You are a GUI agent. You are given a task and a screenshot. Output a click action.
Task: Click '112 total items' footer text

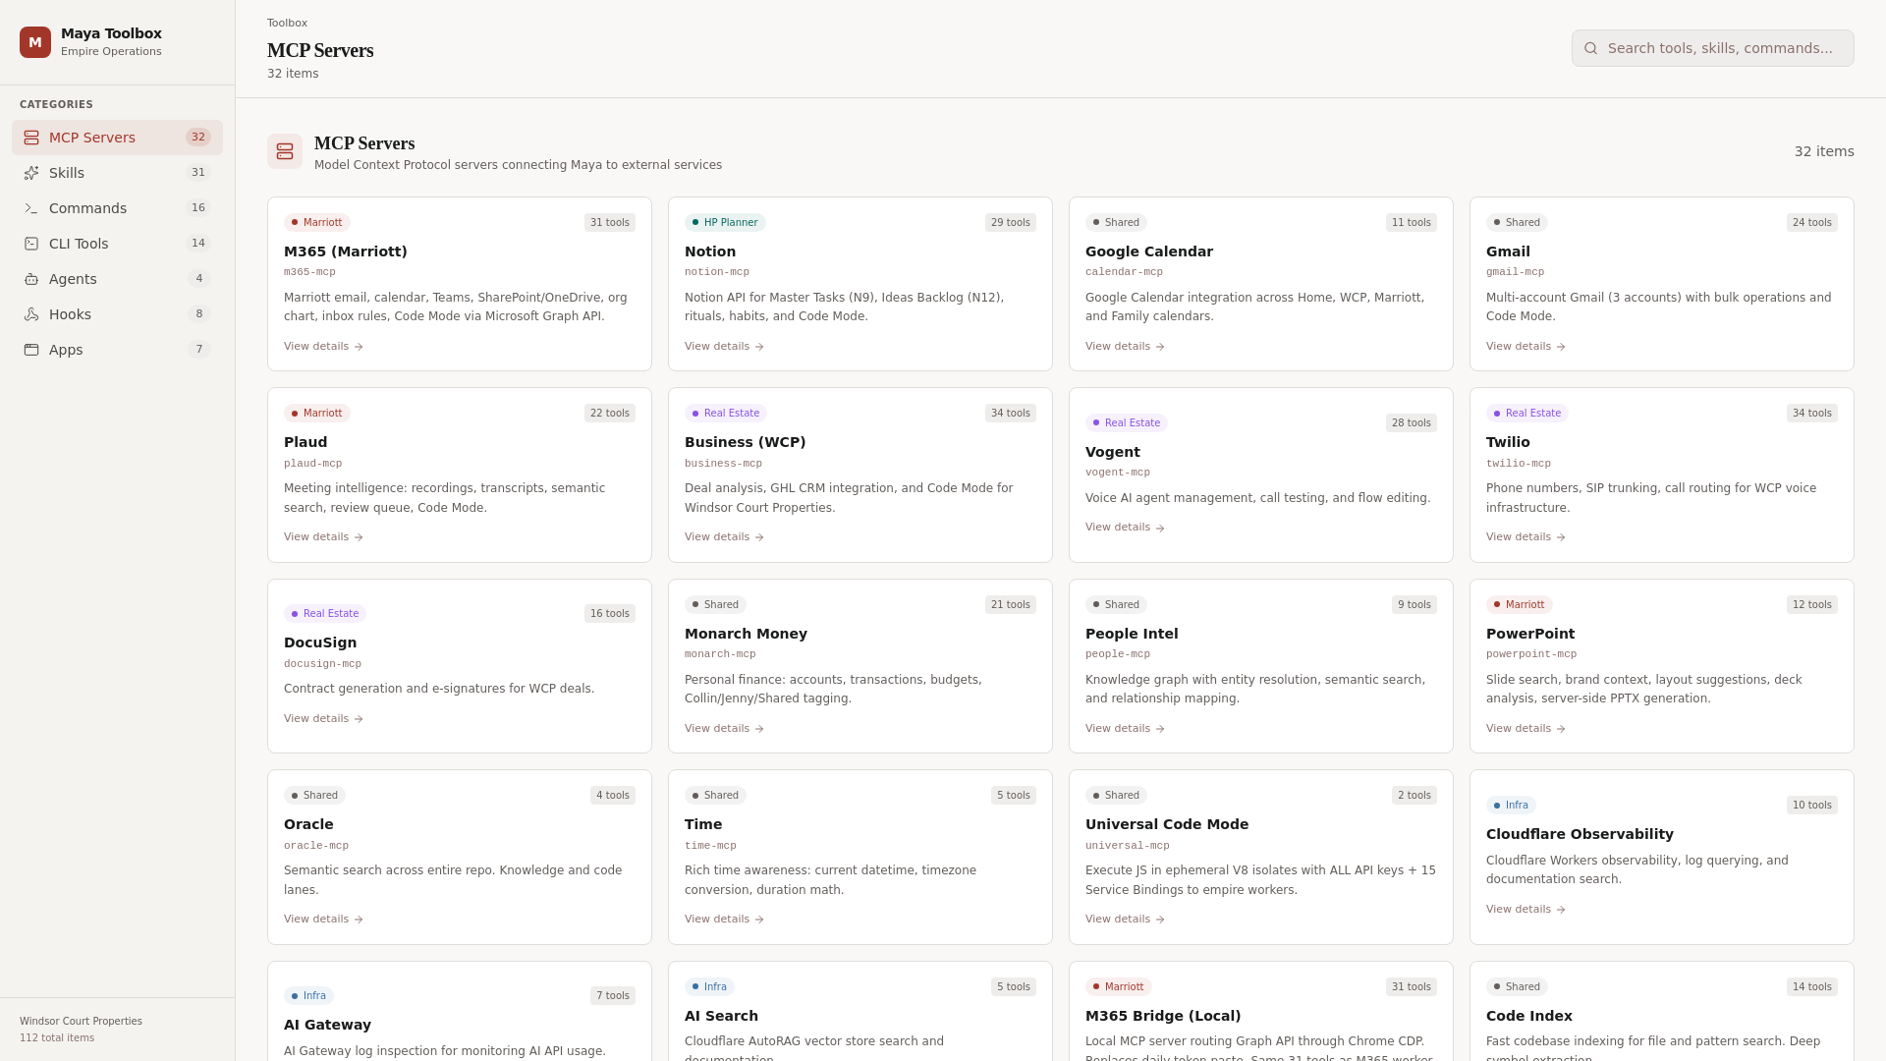pos(57,1038)
